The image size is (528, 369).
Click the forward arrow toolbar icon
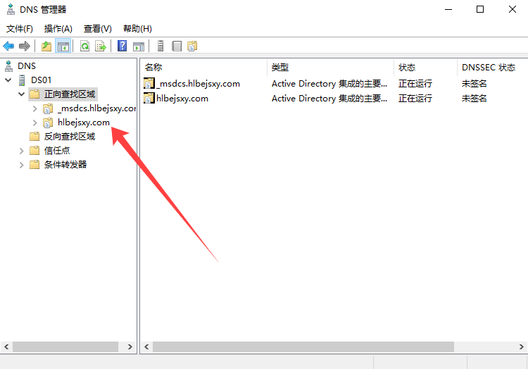(x=25, y=46)
